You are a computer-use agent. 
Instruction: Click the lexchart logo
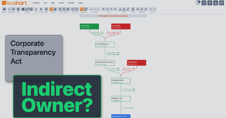pyautogui.click(x=14, y=3)
